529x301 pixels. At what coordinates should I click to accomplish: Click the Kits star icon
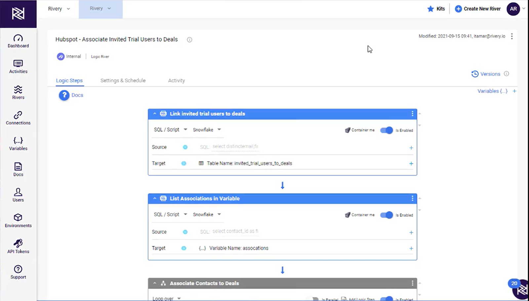[430, 9]
